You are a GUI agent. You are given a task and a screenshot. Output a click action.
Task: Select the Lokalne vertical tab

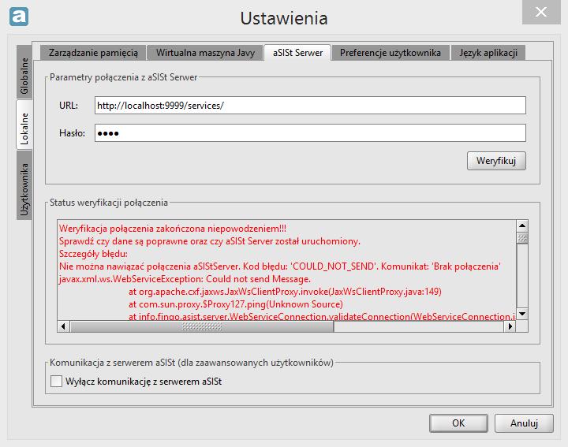pos(24,125)
